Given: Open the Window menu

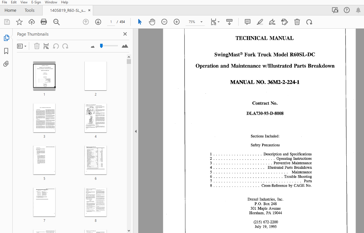Looking at the screenshot, I should [51, 2].
